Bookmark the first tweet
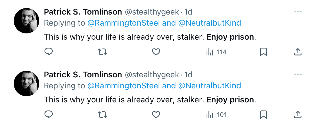Screen dimensions: 310x128 (x=263, y=52)
